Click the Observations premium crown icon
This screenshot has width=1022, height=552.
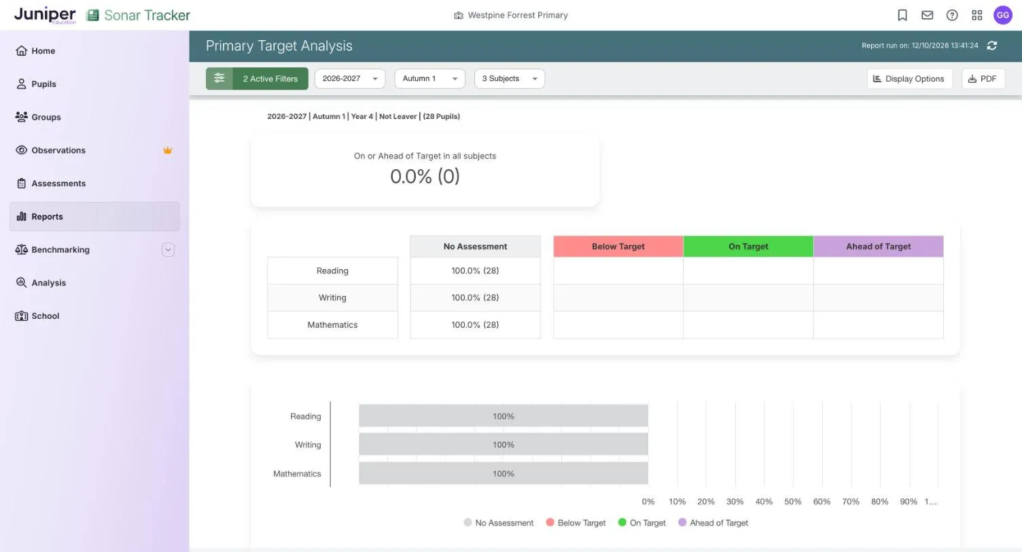tap(167, 150)
